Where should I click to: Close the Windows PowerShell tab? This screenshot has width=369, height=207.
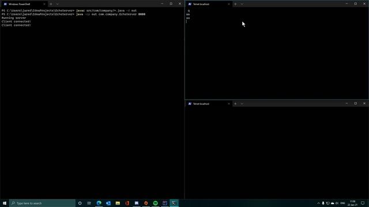coord(44,4)
